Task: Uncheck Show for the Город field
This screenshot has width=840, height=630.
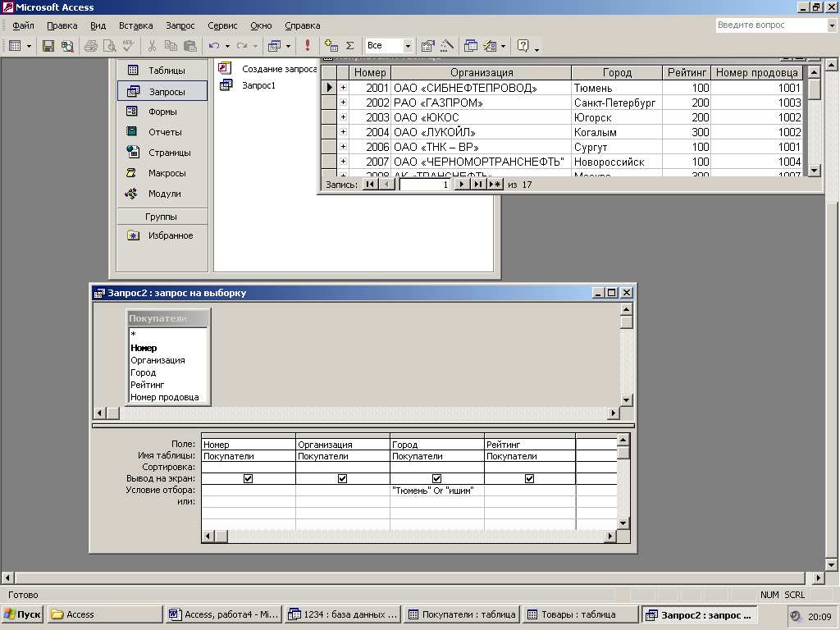Action: pos(436,478)
